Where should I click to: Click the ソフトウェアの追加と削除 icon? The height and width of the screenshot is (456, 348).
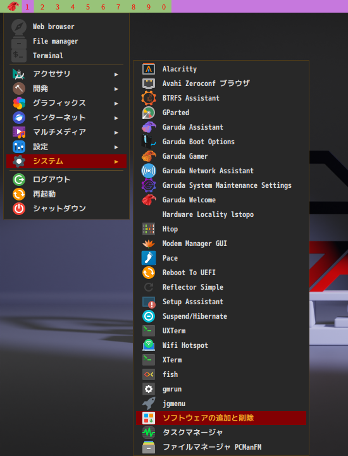tap(149, 418)
